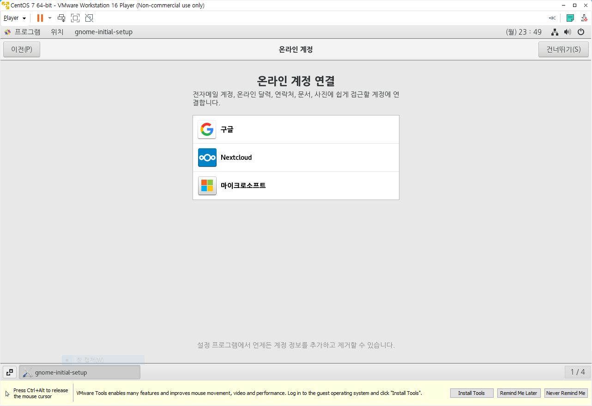Click the footer note about 설정 프로그램

click(296, 345)
